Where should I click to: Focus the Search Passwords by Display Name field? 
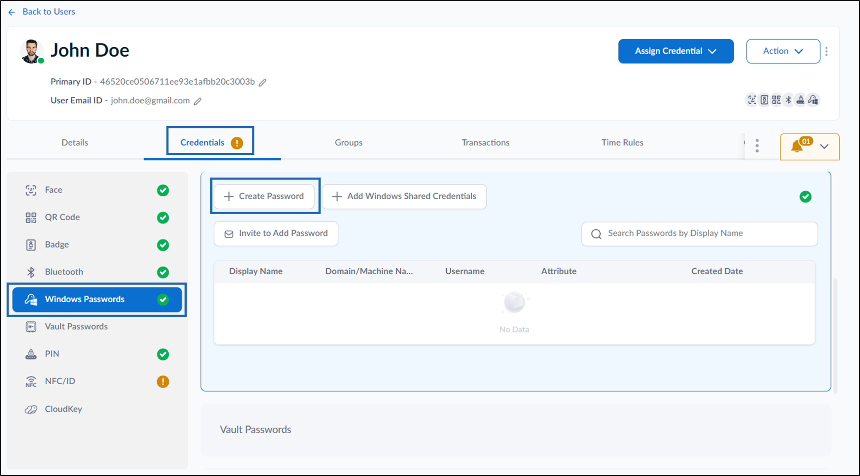click(700, 233)
